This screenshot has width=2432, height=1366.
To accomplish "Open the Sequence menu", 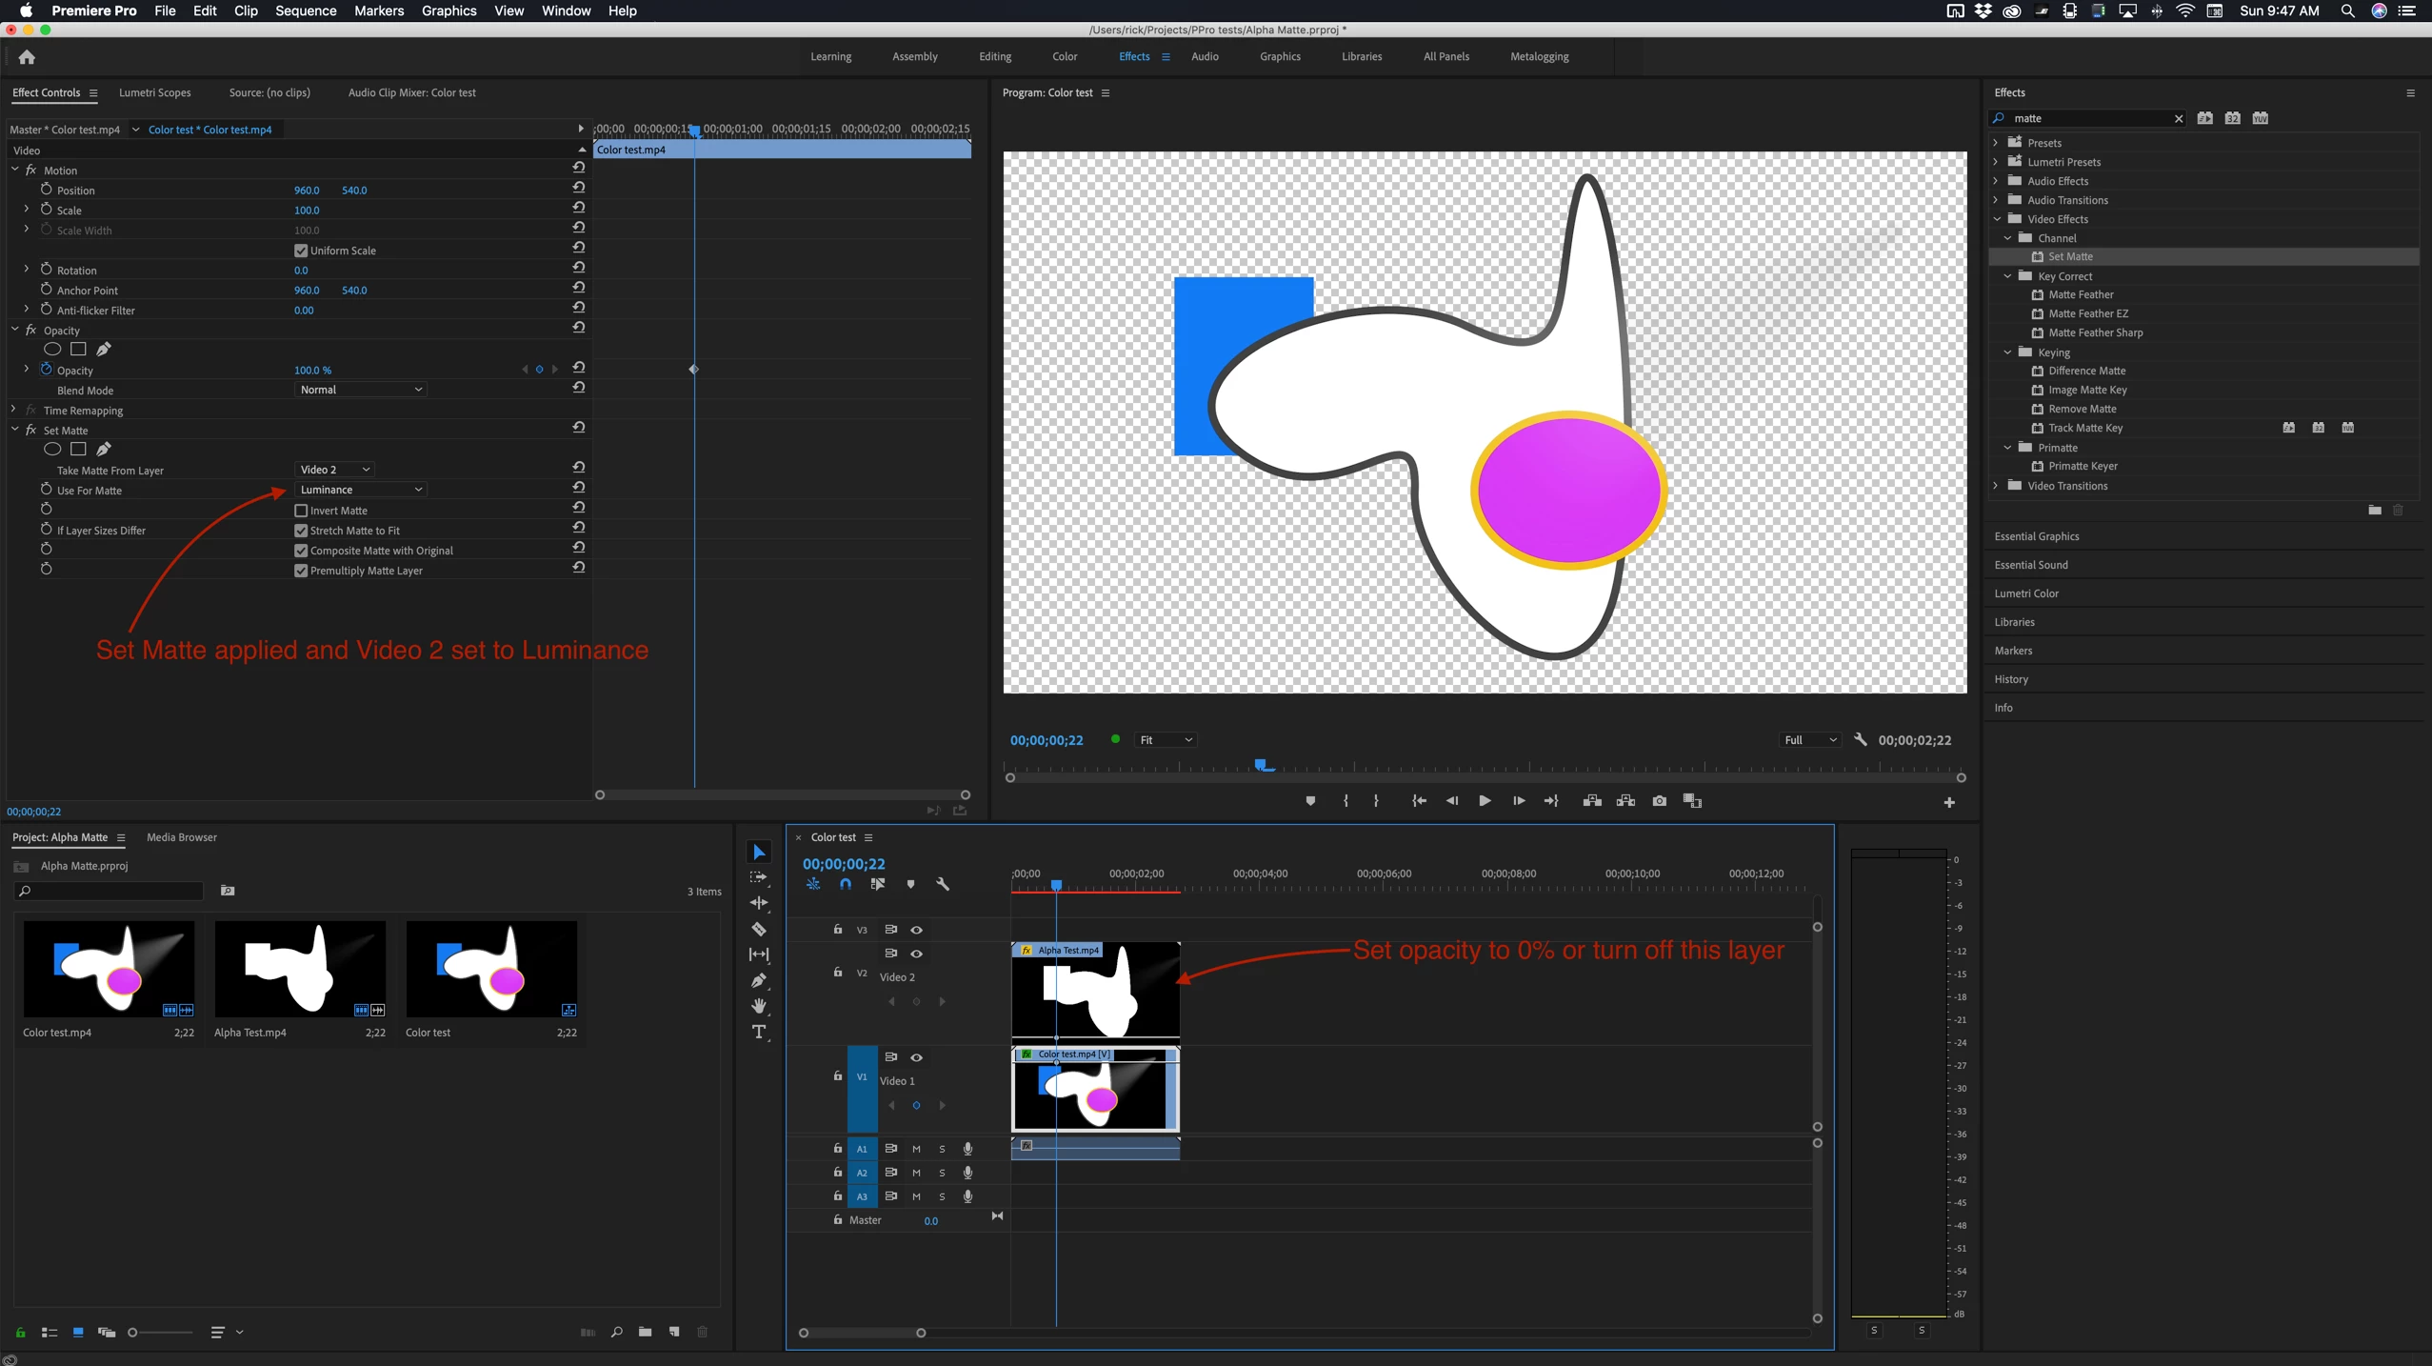I will tap(305, 10).
